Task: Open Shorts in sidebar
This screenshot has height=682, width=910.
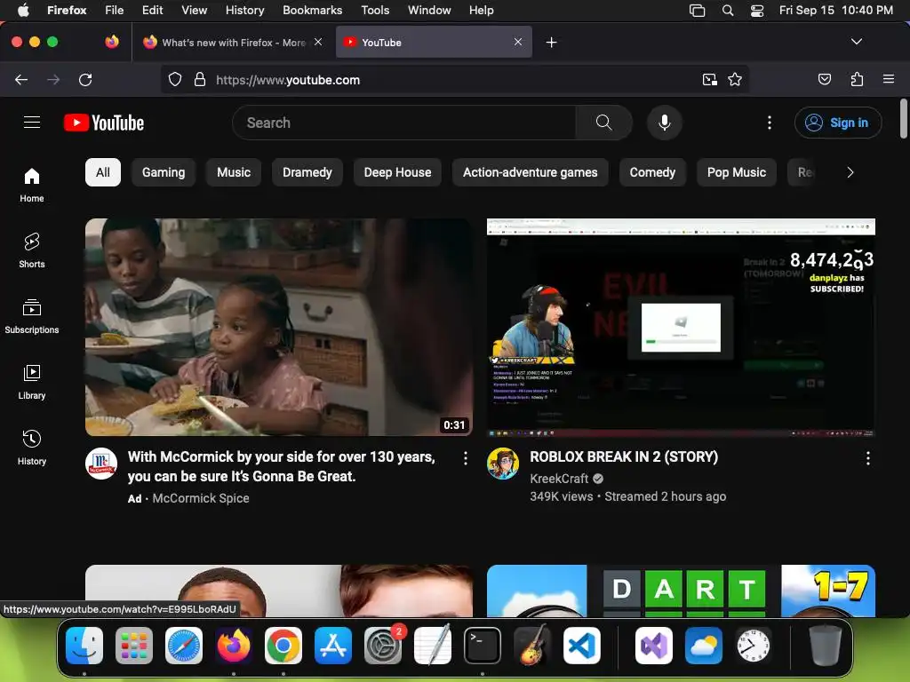Action: (x=32, y=250)
